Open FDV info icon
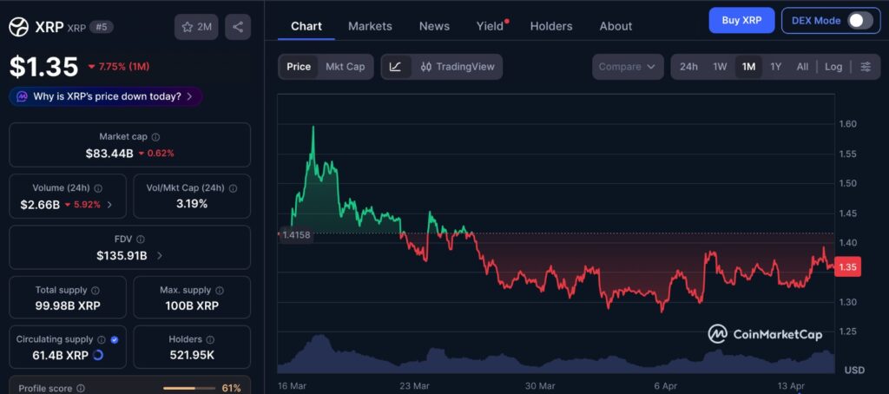Viewport: 889px width, 394px height. 141,240
